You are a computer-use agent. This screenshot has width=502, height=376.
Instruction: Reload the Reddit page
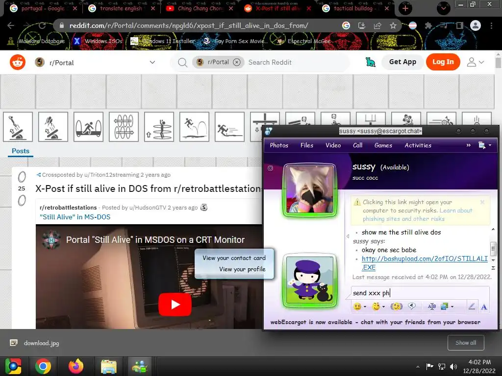(x=42, y=25)
